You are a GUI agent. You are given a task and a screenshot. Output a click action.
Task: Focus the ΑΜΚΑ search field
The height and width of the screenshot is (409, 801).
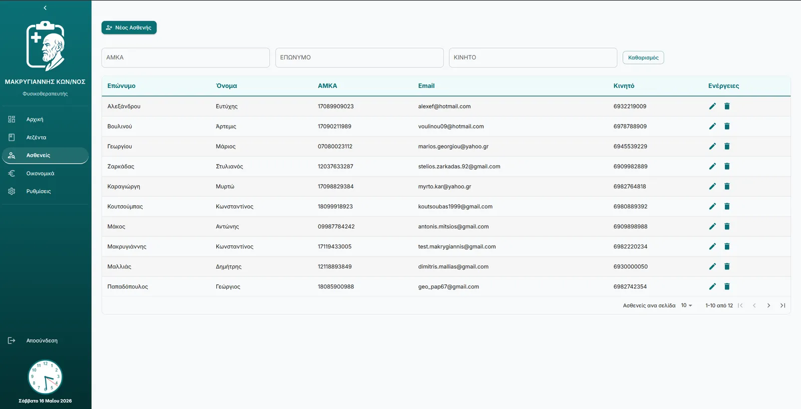tap(186, 57)
